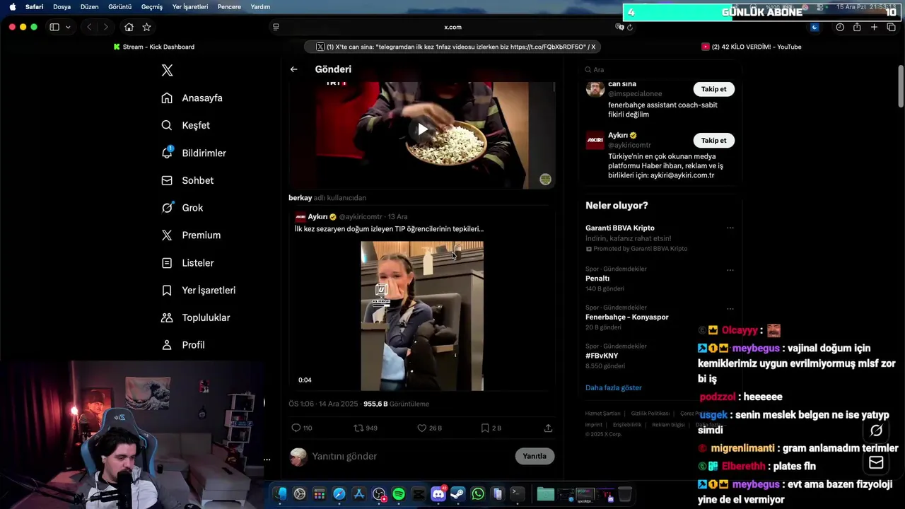The width and height of the screenshot is (905, 509).
Task: Like the post with 26 B likes
Action: pyautogui.click(x=429, y=428)
